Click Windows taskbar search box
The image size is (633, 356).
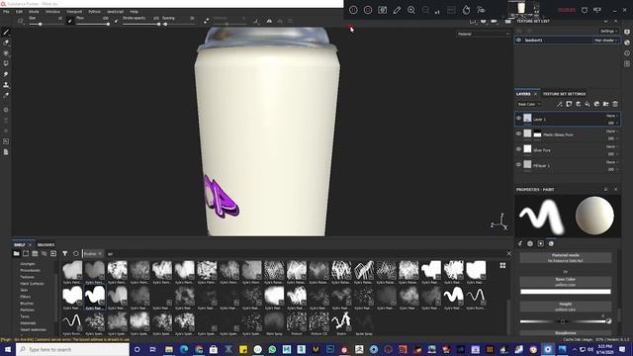click(72, 349)
